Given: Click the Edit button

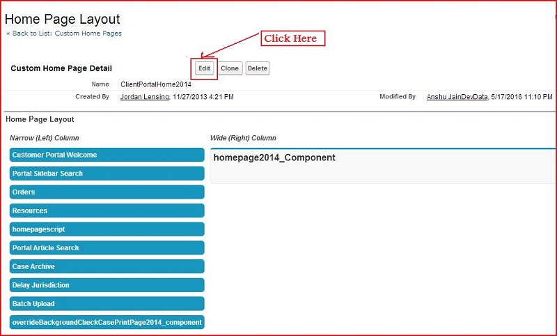Looking at the screenshot, I should click(204, 68).
